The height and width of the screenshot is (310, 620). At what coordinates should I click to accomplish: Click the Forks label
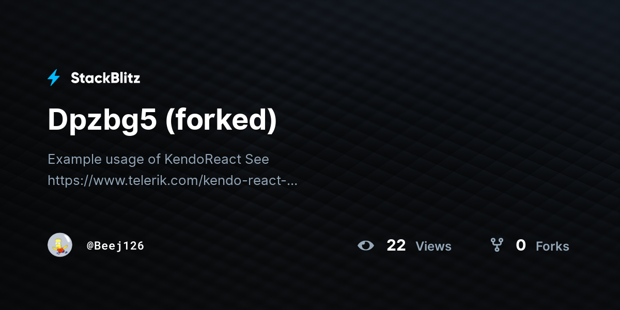pos(552,246)
